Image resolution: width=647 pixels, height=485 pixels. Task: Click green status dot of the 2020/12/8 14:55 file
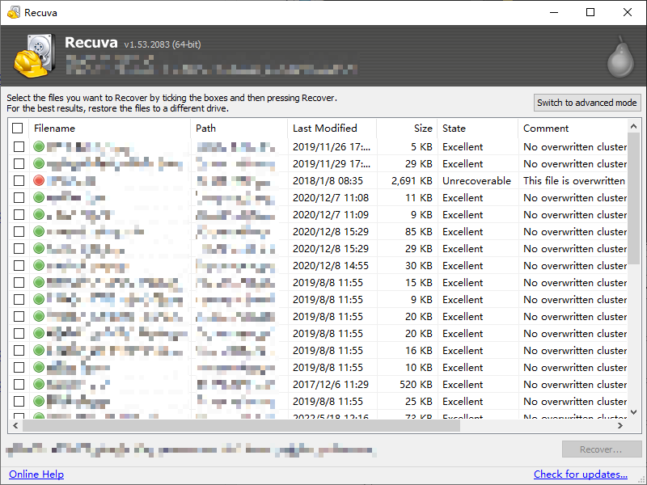(x=39, y=266)
